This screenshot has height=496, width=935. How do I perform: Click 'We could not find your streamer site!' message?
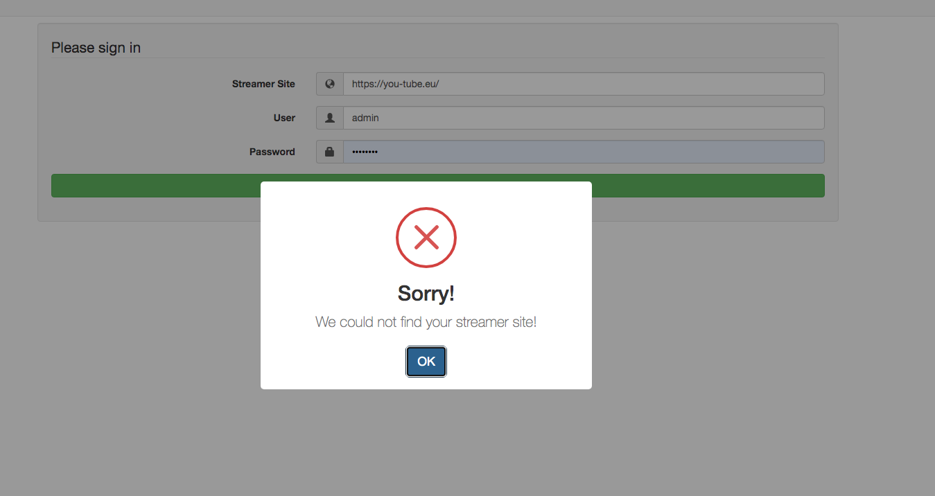[426, 322]
